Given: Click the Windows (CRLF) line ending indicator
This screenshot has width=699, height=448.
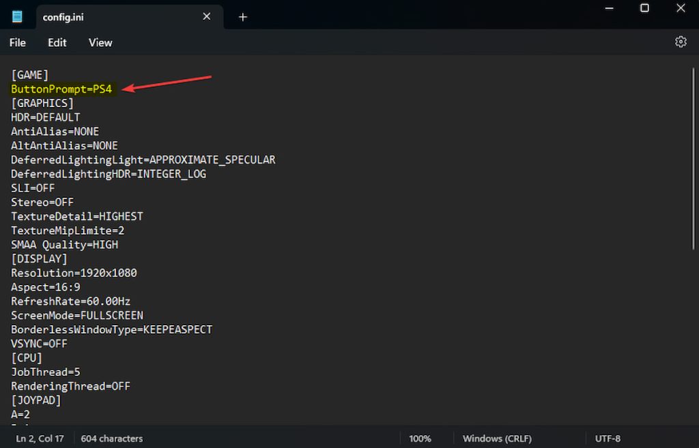Looking at the screenshot, I should click(x=496, y=438).
